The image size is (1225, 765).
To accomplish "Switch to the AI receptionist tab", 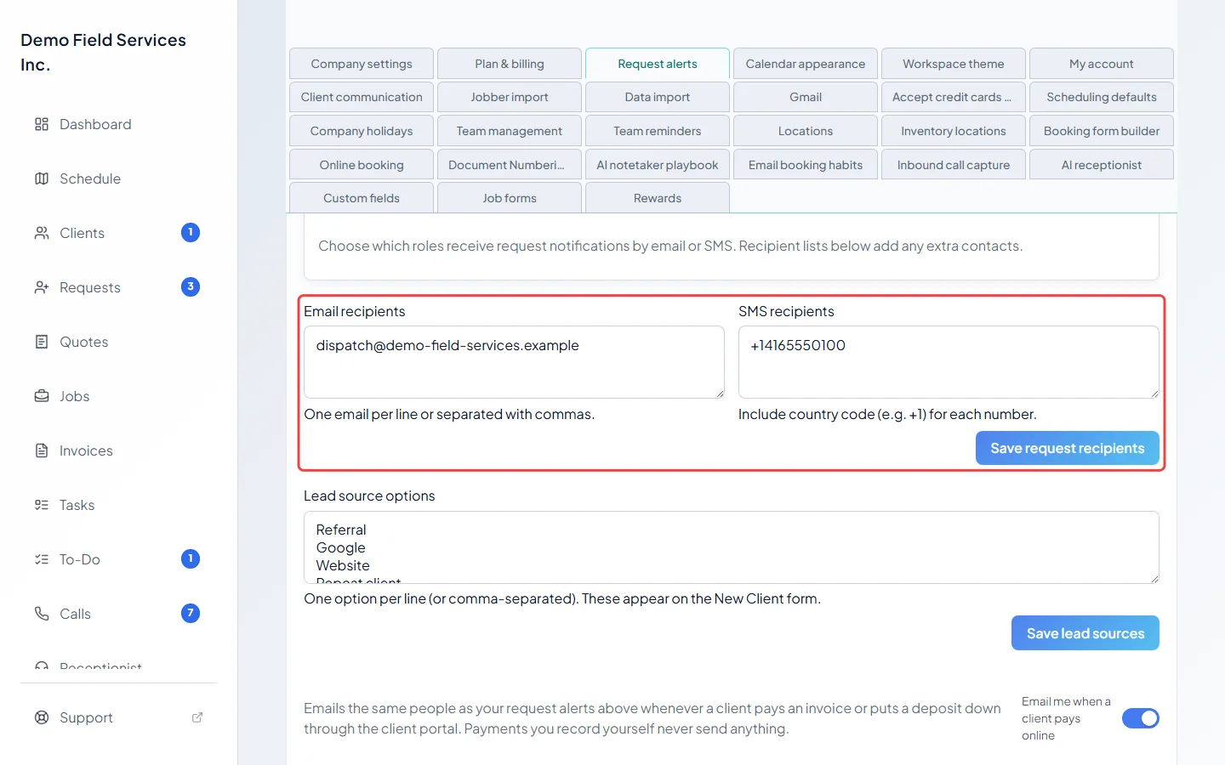I will coord(1102,165).
